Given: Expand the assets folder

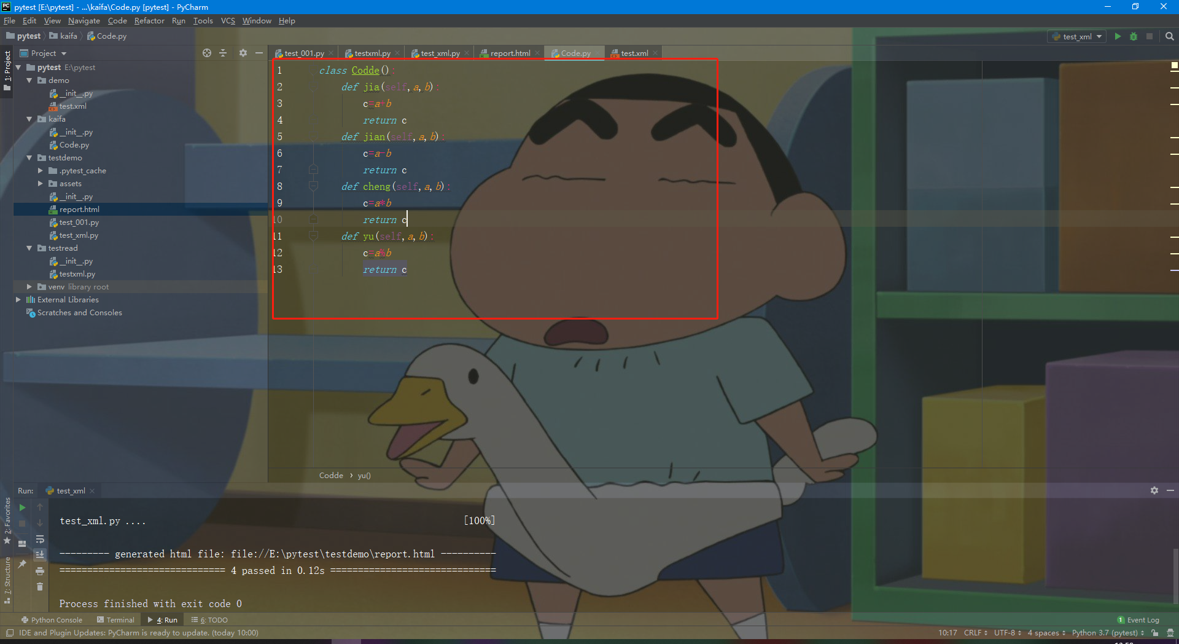Looking at the screenshot, I should point(41,184).
